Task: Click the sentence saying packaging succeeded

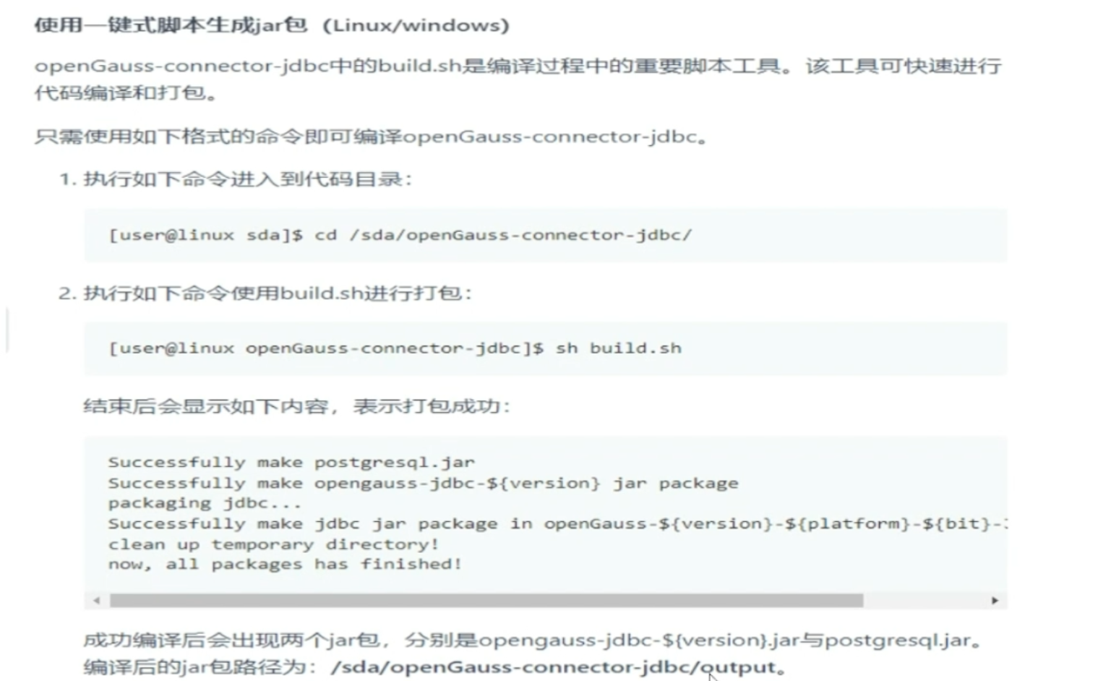Action: coord(297,406)
